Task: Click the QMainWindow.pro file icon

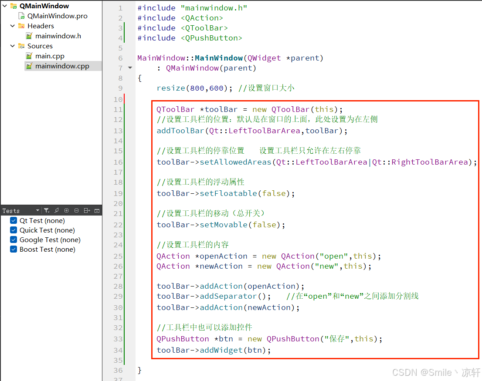Action: (x=21, y=16)
